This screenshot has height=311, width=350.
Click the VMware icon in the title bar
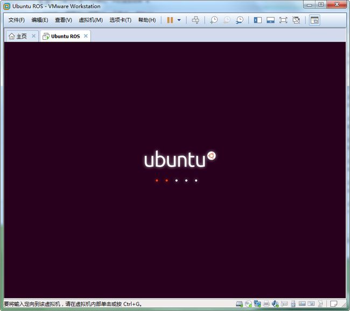[x=6, y=6]
